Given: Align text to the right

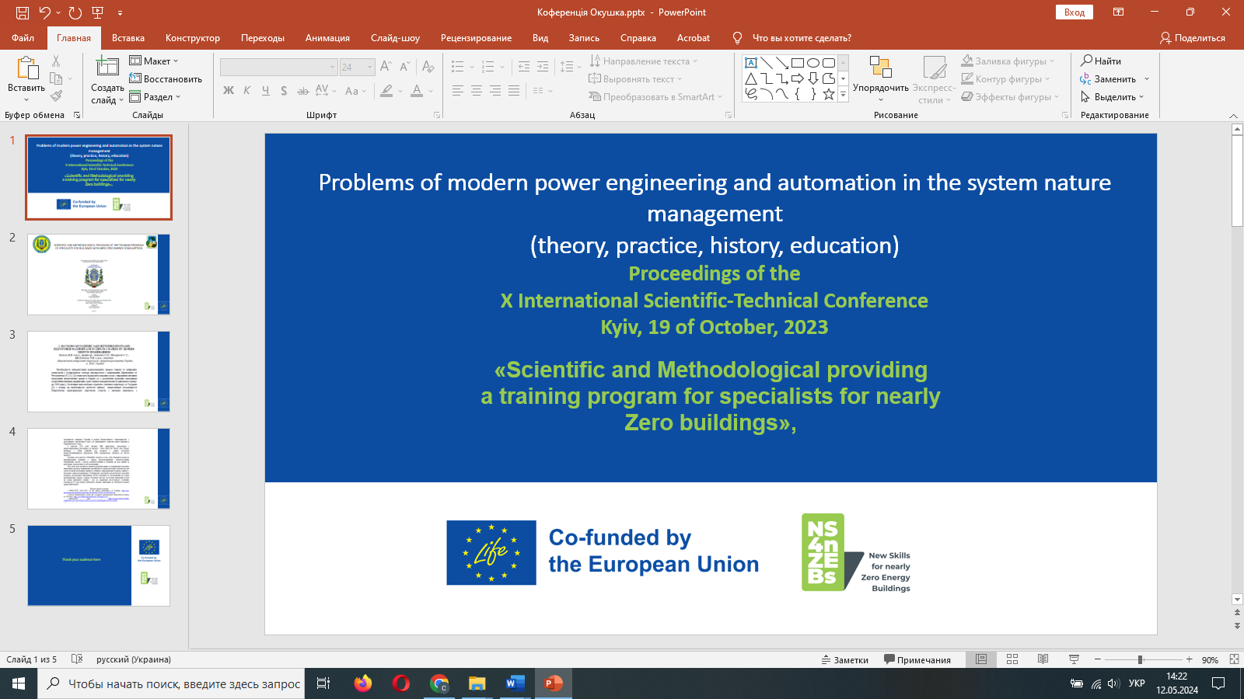Looking at the screenshot, I should tap(495, 91).
